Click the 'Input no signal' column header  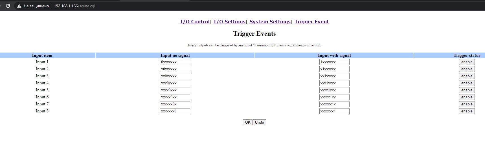pyautogui.click(x=175, y=55)
